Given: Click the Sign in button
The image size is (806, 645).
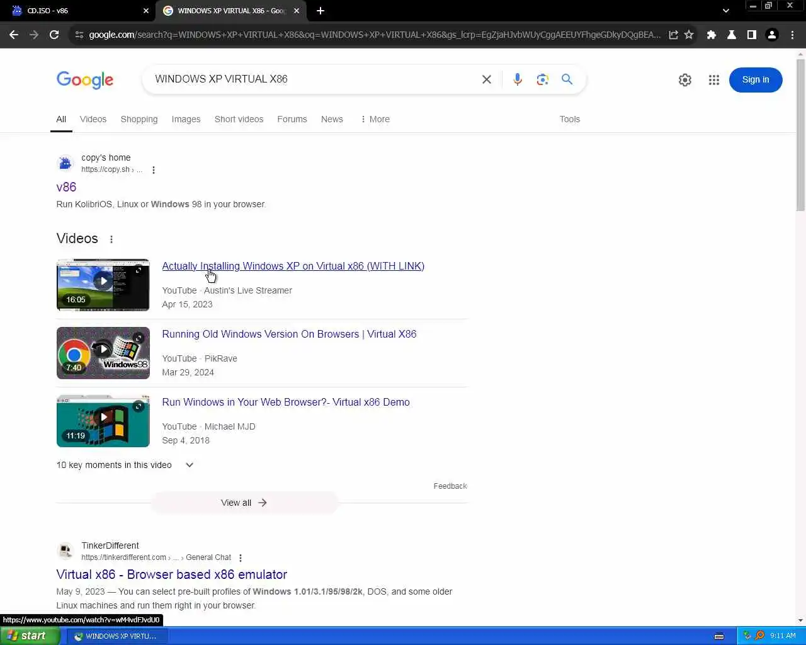Looking at the screenshot, I should (756, 80).
